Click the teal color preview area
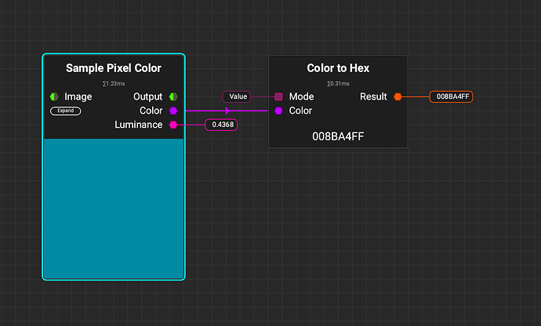 click(114, 208)
